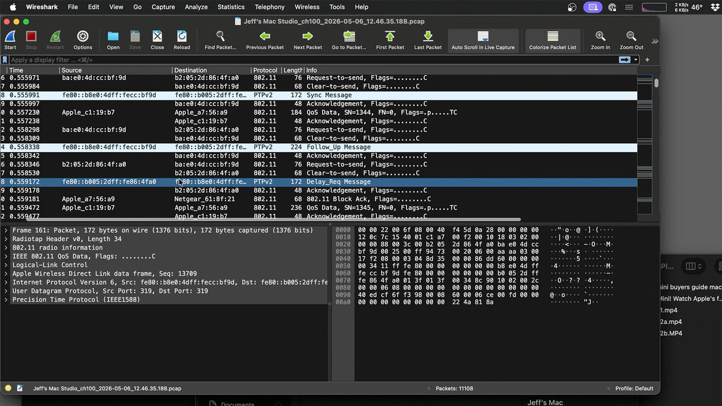This screenshot has width=722, height=406.
Task: Click the Open file folder icon
Action: click(113, 37)
